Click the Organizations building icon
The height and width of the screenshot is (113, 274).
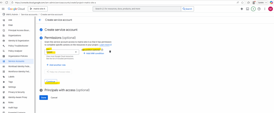coord(4,35)
